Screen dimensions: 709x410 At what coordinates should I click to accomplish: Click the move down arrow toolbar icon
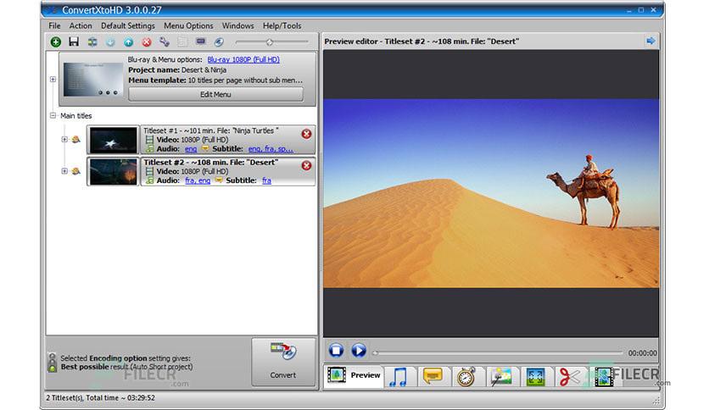click(110, 42)
